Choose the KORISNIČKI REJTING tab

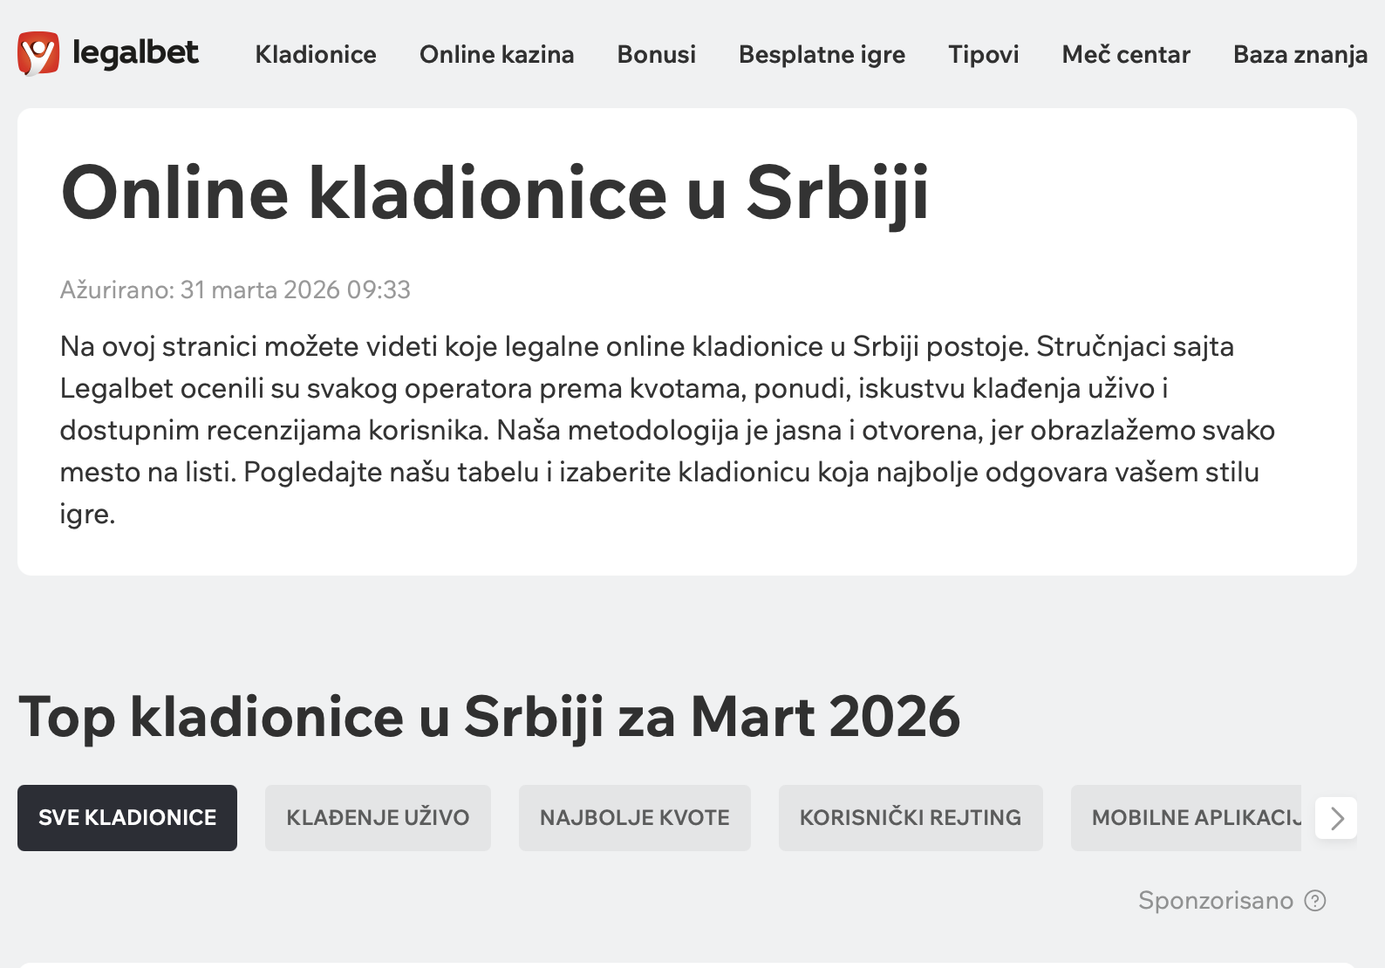910,817
